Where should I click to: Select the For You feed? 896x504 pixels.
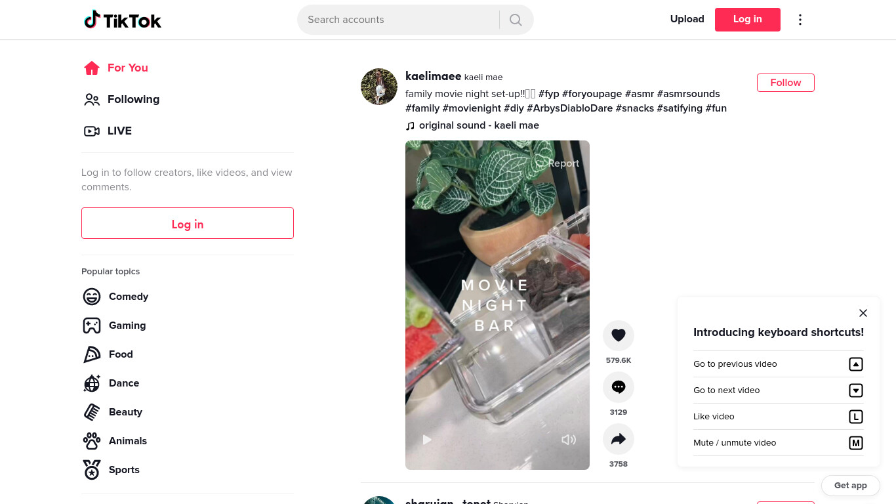[116, 68]
